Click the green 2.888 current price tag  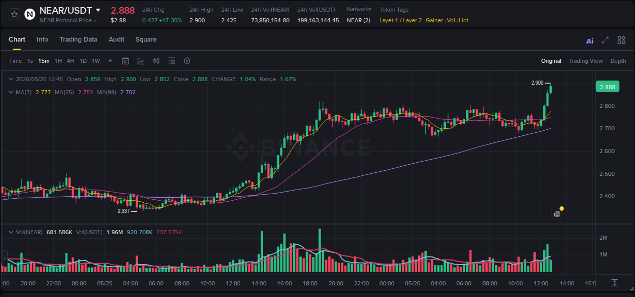click(607, 87)
